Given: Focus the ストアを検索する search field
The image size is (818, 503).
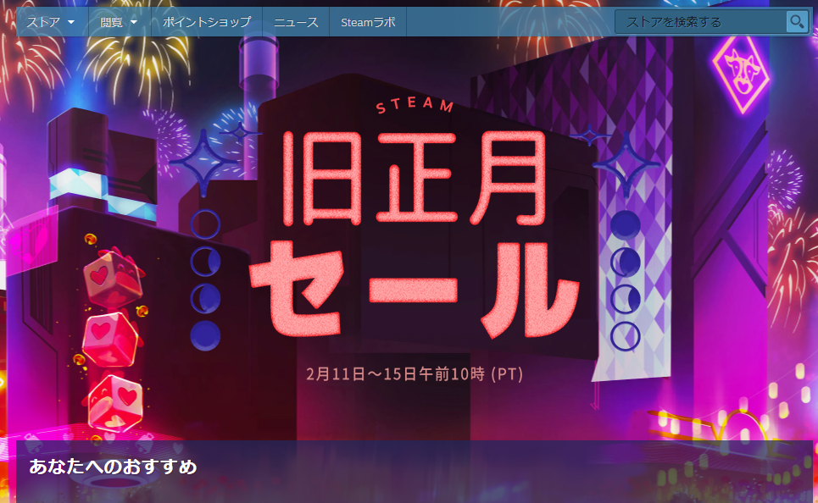Looking at the screenshot, I should point(701,22).
